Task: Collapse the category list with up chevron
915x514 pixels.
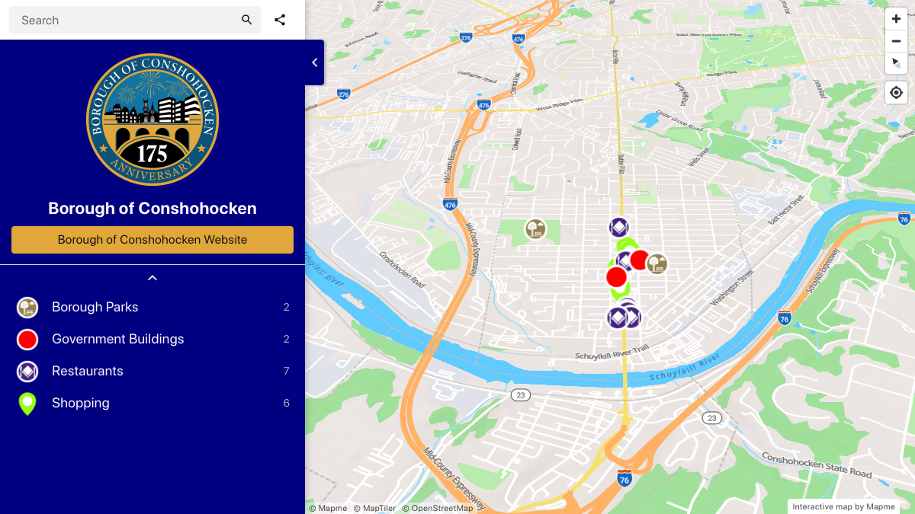Action: (x=152, y=278)
